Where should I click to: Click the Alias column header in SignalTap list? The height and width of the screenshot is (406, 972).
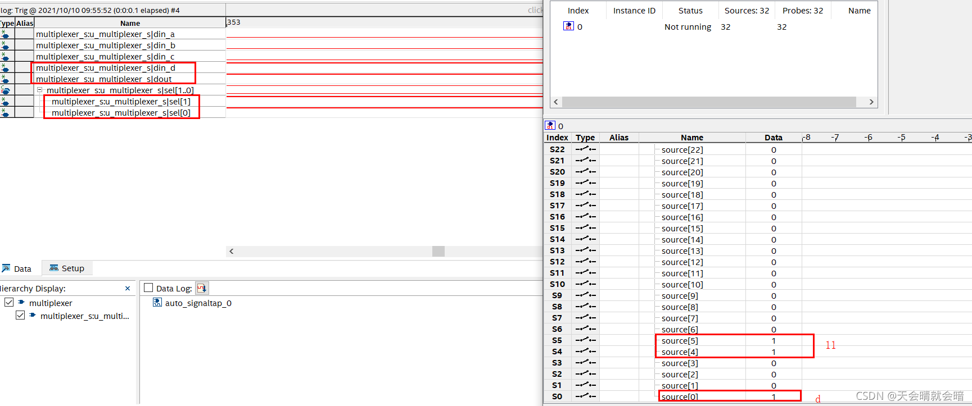tap(24, 23)
